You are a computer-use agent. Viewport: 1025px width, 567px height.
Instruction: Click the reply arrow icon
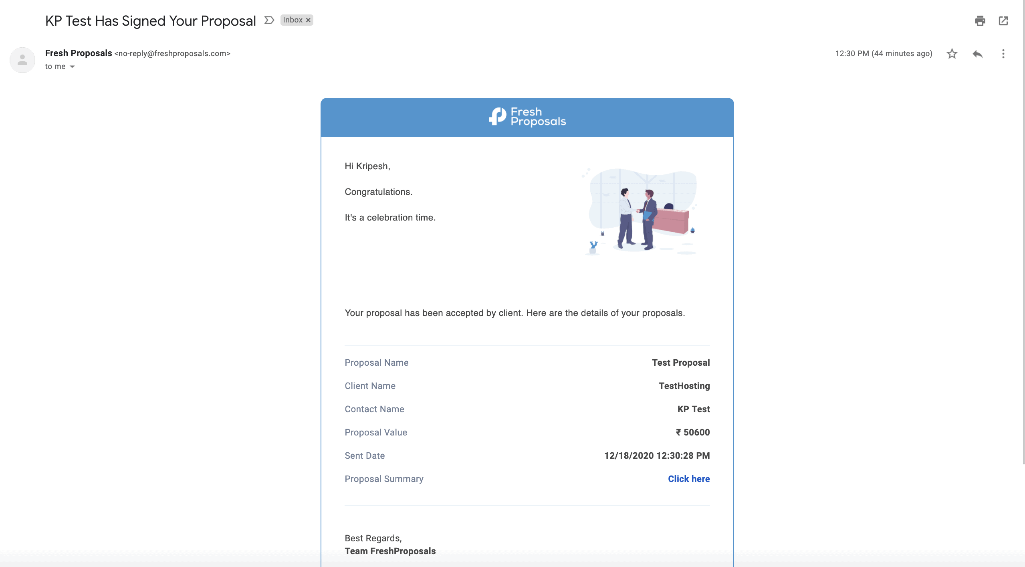tap(977, 54)
